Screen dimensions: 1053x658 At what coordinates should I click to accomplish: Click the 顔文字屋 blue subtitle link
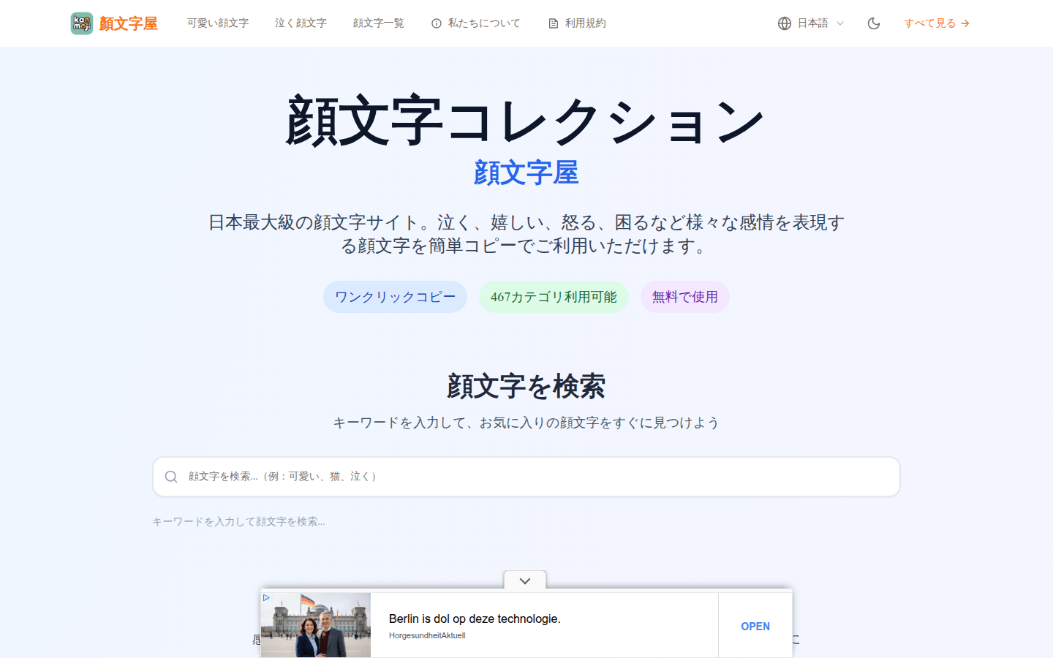click(526, 173)
